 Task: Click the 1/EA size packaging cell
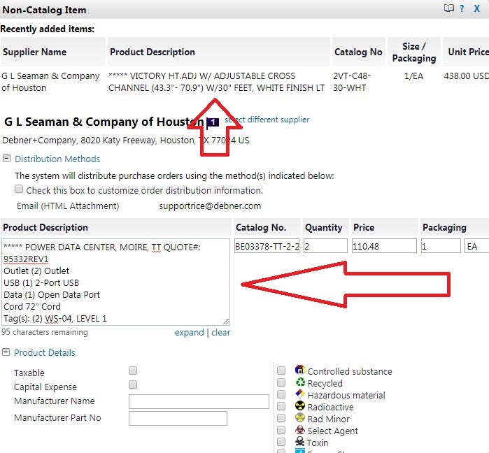413,76
